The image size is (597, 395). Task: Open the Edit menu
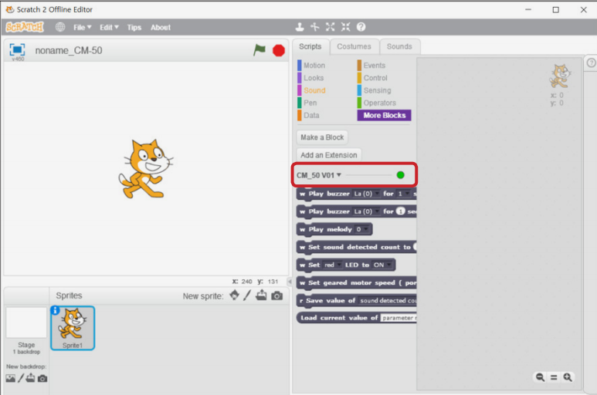(x=109, y=27)
